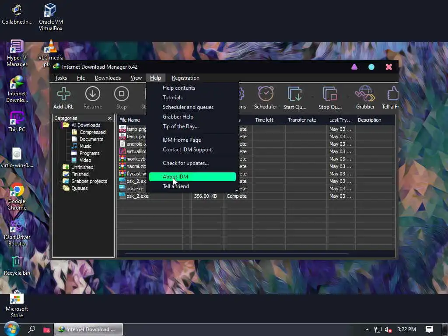Choose About IDM menu entry
This screenshot has width=448, height=336.
click(x=192, y=177)
